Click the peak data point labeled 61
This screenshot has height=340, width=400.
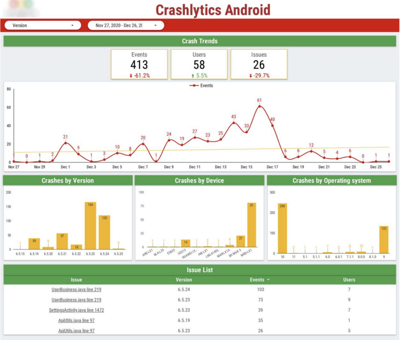[259, 106]
